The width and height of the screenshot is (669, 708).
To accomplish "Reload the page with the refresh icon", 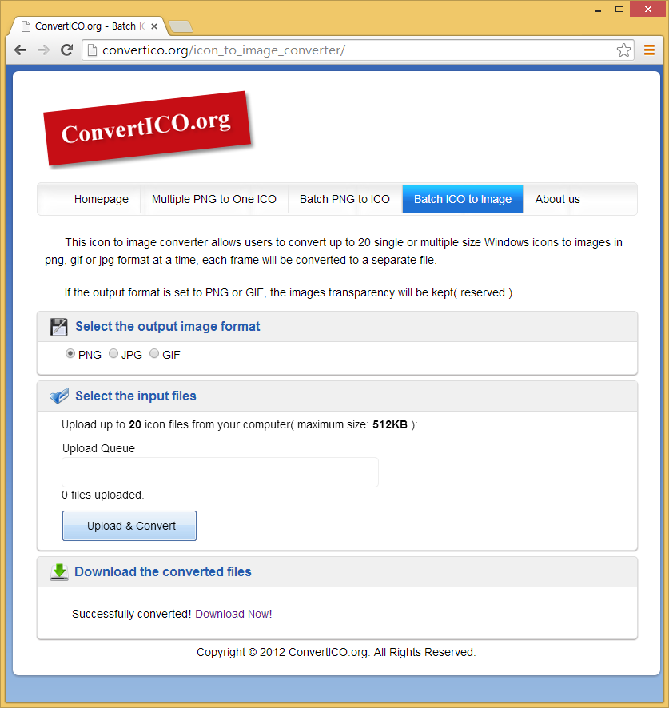I will [x=67, y=50].
